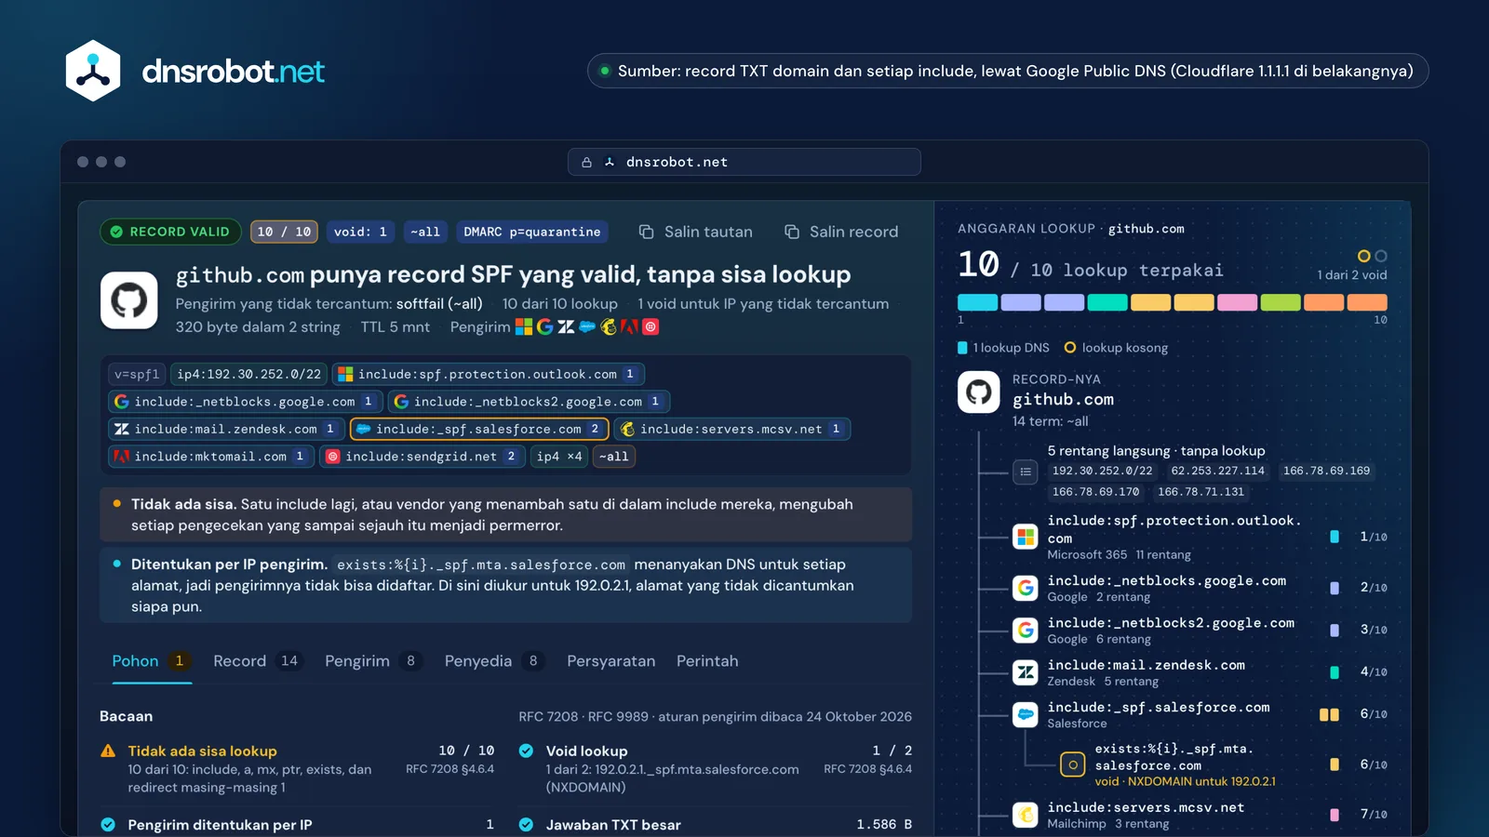This screenshot has width=1489, height=837.
Task: Click the lock icon in the address bar
Action: pyautogui.click(x=586, y=162)
